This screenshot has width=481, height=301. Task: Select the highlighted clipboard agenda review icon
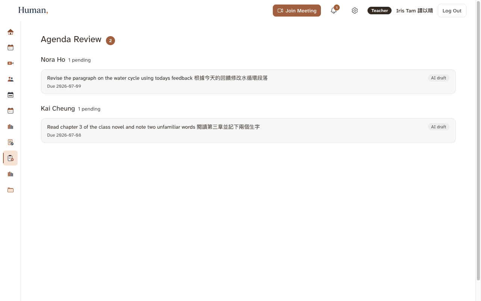pos(11,158)
